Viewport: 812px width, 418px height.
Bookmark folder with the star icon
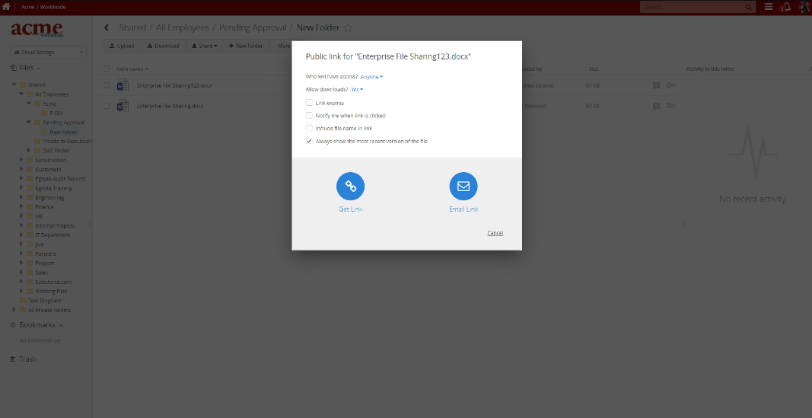point(349,28)
